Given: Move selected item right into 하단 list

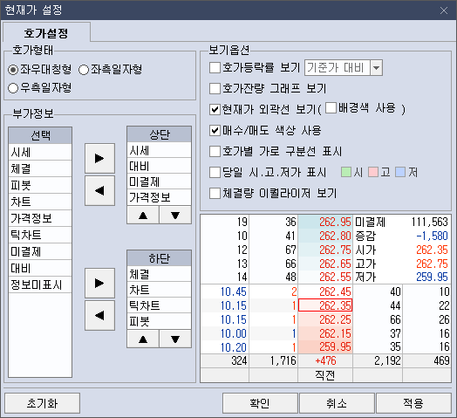Looking at the screenshot, I should point(99,284).
